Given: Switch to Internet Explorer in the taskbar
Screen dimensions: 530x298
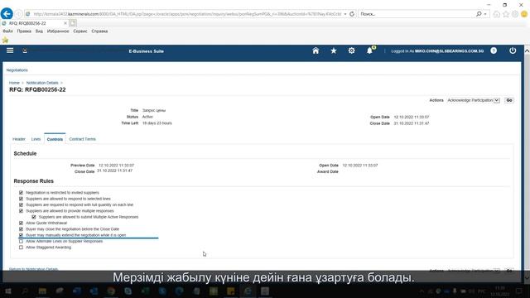Looking at the screenshot, I should click(x=248, y=291).
